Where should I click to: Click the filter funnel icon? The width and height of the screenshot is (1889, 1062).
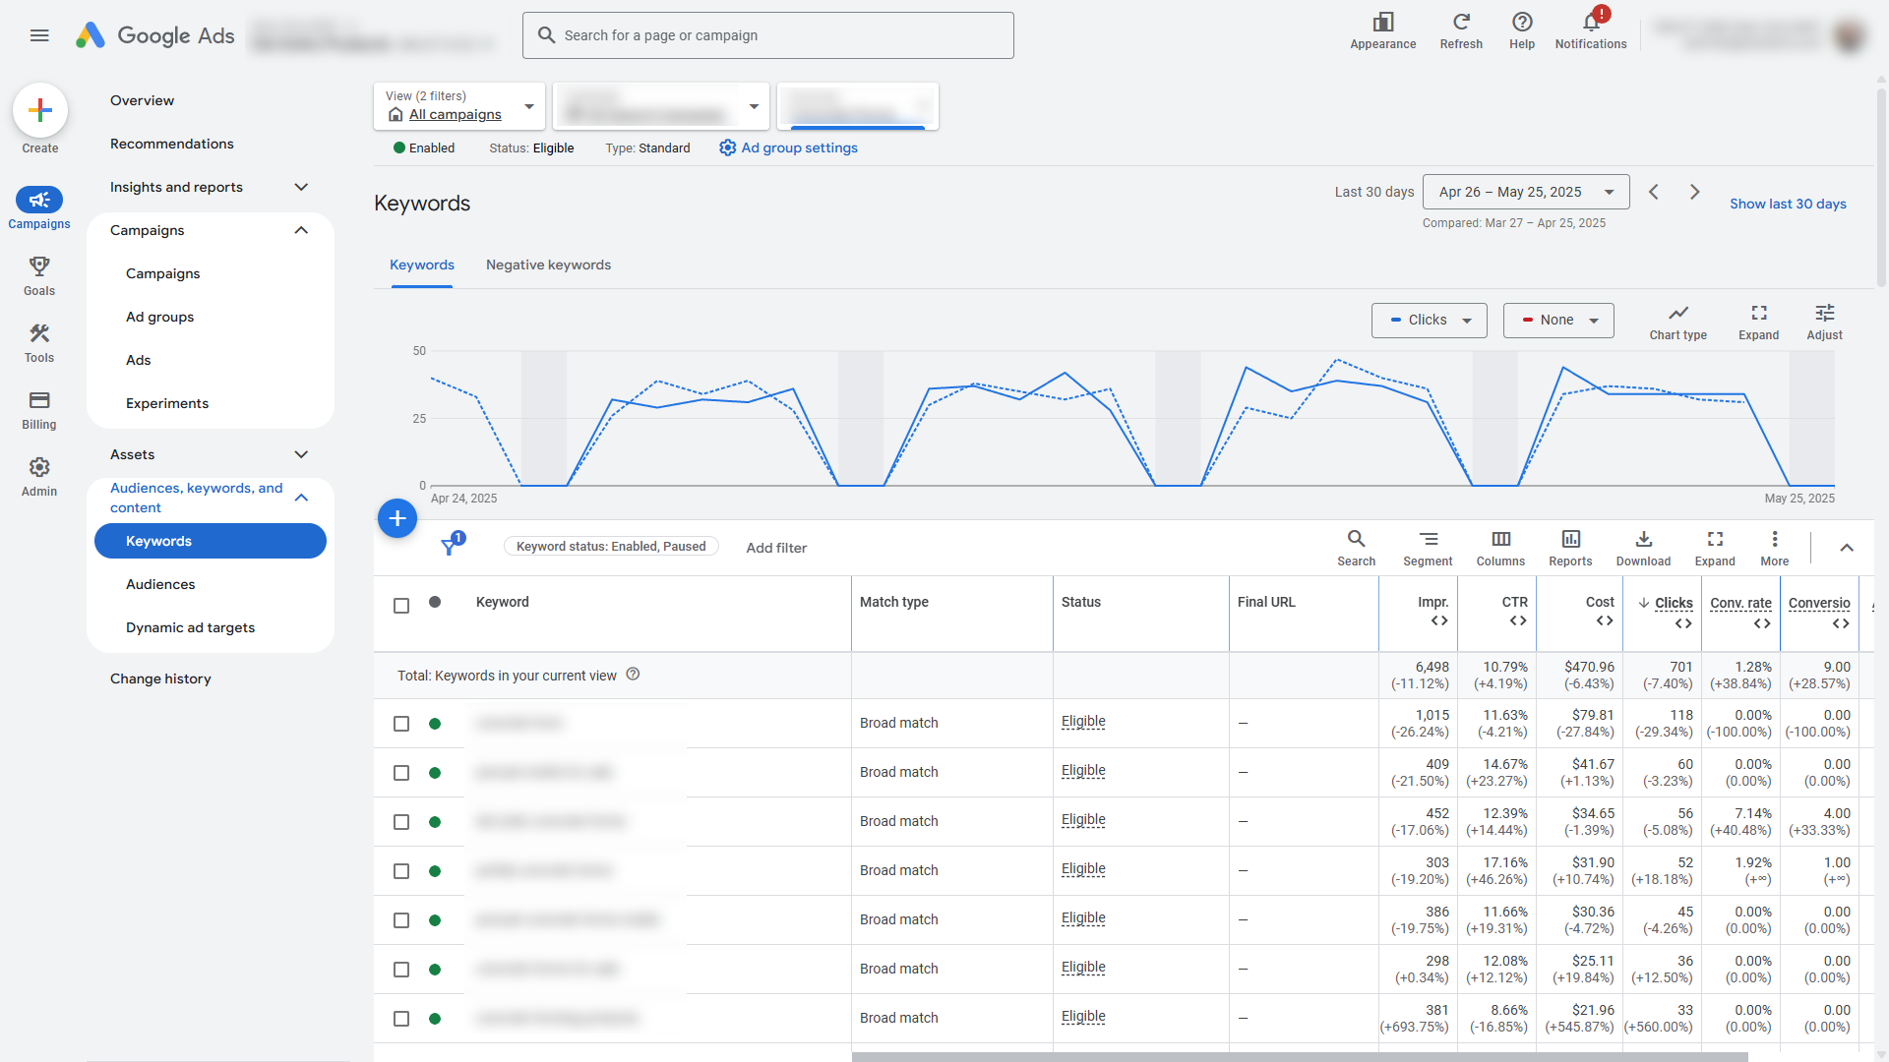click(x=450, y=547)
